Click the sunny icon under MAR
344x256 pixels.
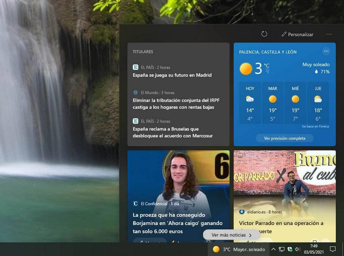click(x=273, y=99)
